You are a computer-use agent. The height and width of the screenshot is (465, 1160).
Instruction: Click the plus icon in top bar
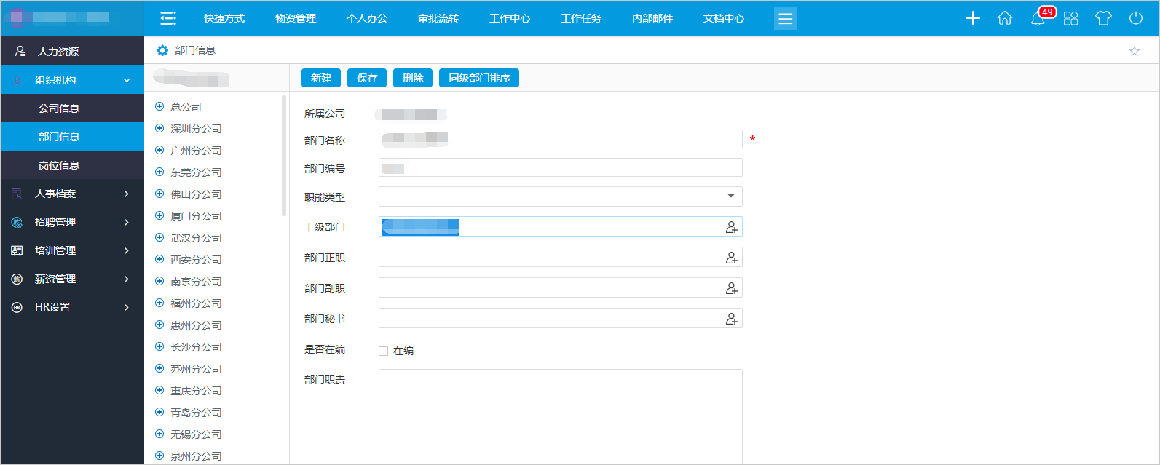[973, 19]
